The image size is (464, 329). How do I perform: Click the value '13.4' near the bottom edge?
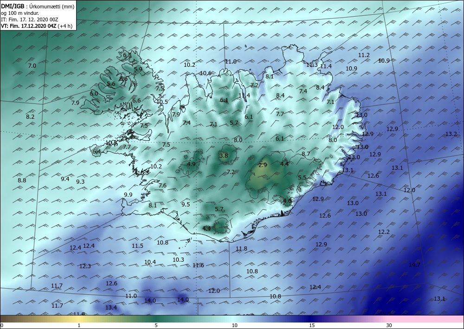[x=111, y=307]
